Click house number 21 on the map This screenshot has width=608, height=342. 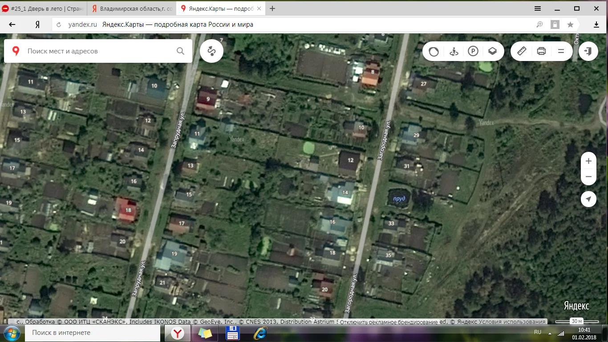tap(162, 283)
